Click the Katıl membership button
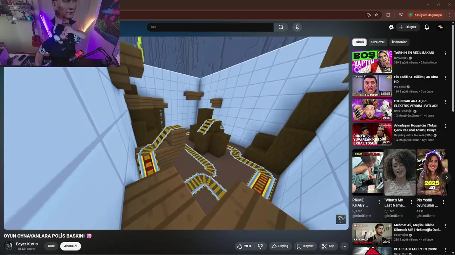The height and width of the screenshot is (255, 455). point(51,246)
